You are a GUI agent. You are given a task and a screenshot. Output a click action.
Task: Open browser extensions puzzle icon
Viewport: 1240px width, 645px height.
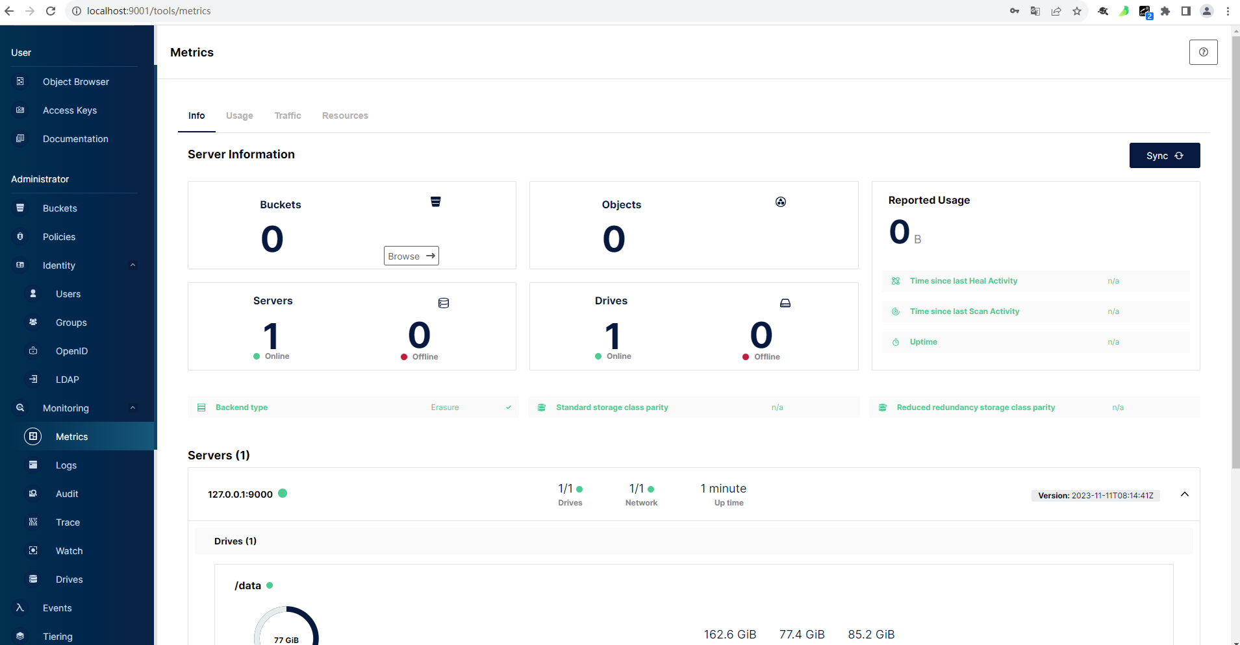coord(1165,11)
